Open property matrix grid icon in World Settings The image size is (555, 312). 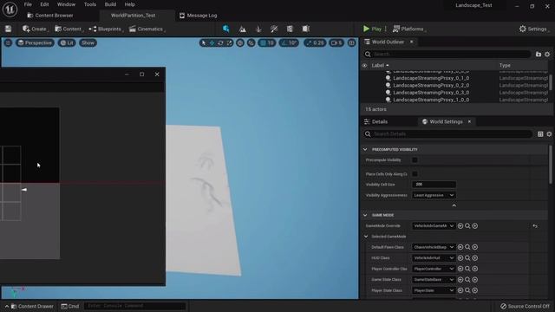click(x=540, y=134)
